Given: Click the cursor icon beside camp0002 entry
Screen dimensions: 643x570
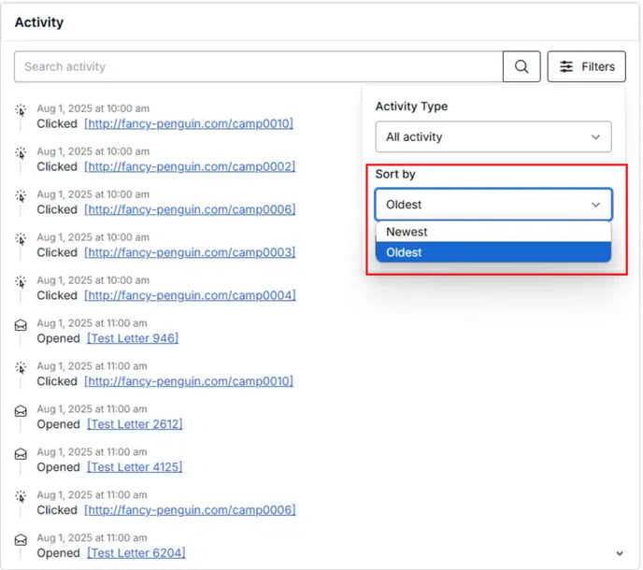Looking at the screenshot, I should point(21,153).
